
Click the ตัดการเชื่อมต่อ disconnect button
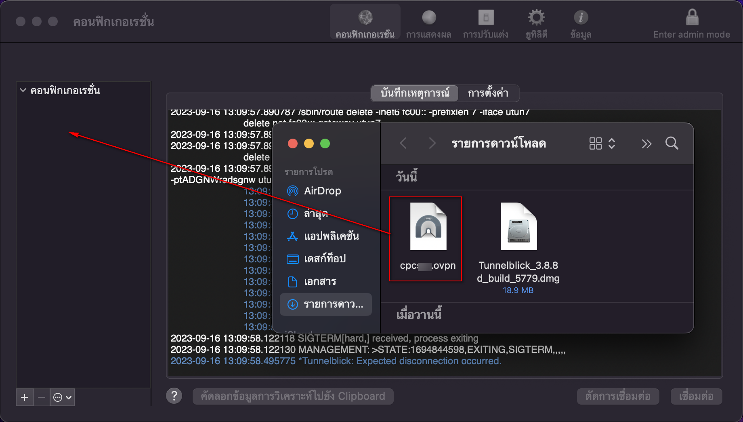tap(618, 396)
